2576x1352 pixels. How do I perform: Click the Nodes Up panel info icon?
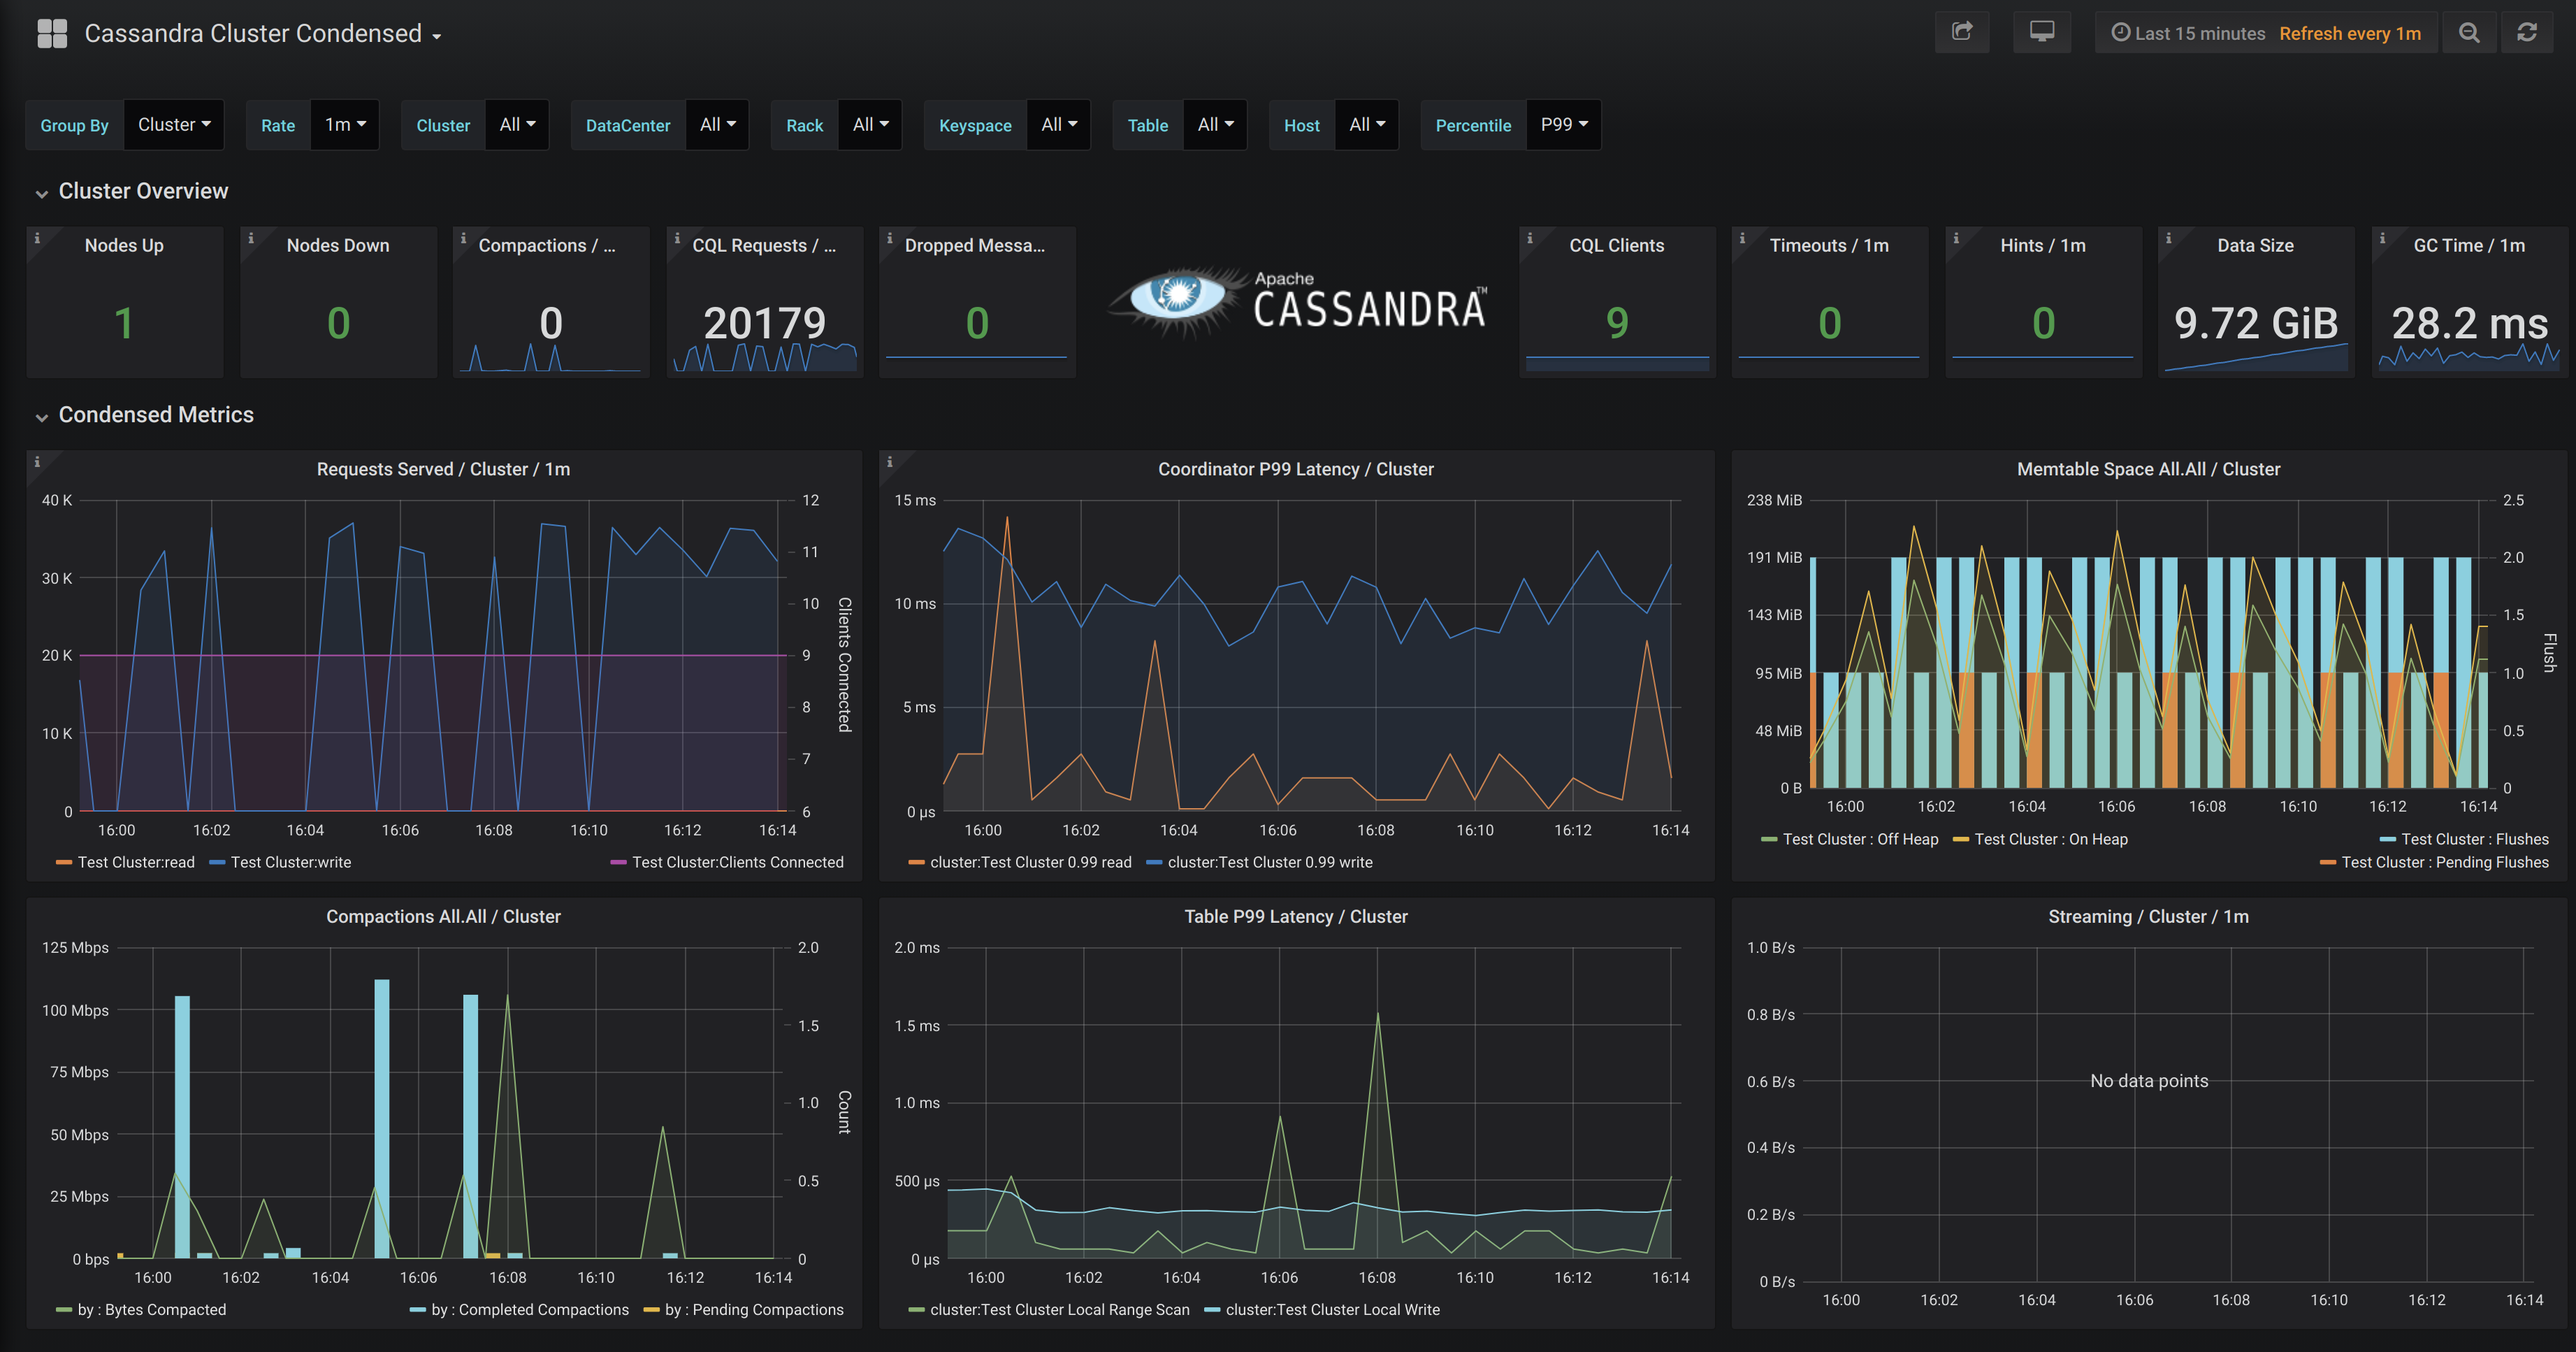coord(38,237)
